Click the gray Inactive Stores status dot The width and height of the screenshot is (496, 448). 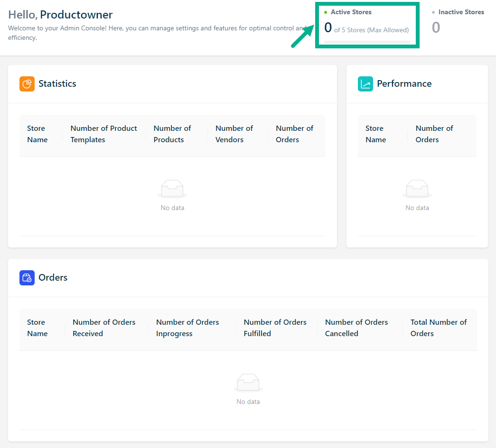[x=433, y=12]
